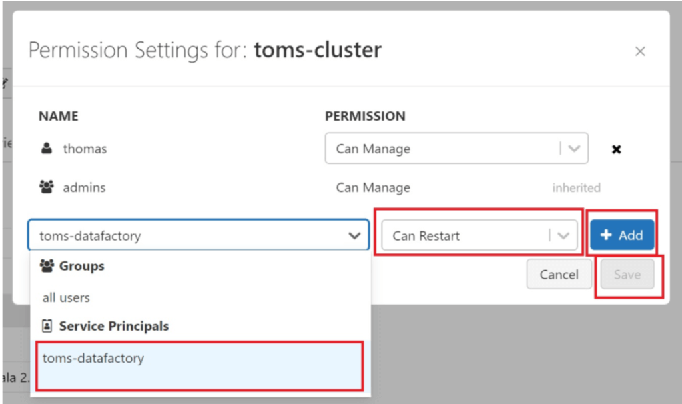Select the all users group option
This screenshot has width=682, height=404.
[66, 297]
